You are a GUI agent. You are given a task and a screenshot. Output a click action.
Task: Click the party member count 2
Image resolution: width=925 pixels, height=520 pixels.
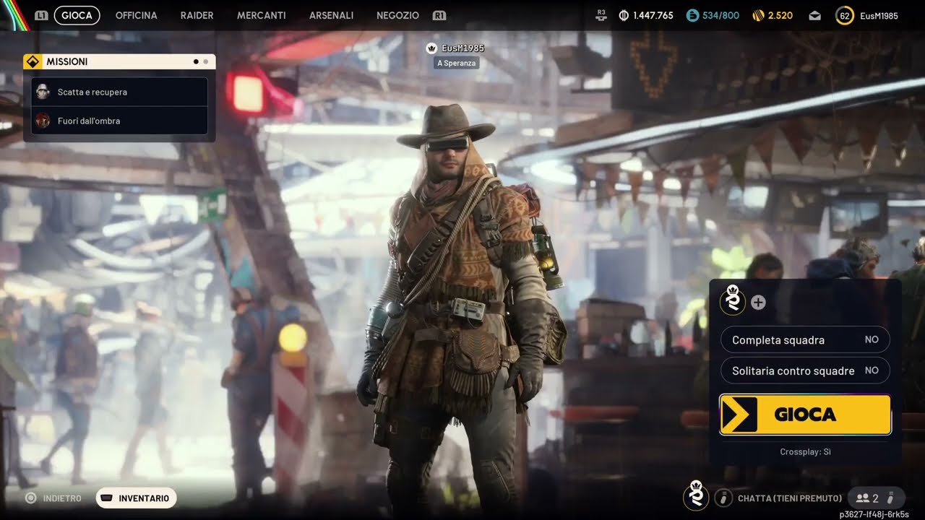click(x=875, y=498)
